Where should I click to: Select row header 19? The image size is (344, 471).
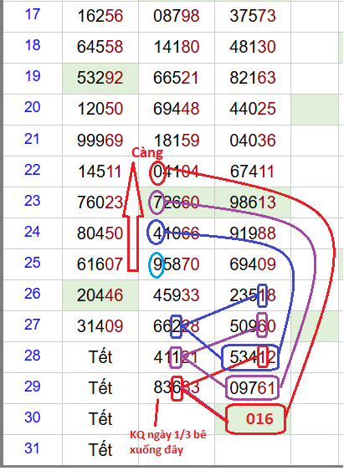point(33,79)
